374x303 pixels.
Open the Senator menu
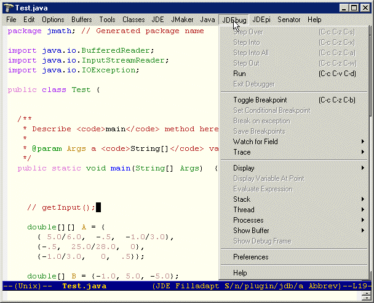[288, 20]
